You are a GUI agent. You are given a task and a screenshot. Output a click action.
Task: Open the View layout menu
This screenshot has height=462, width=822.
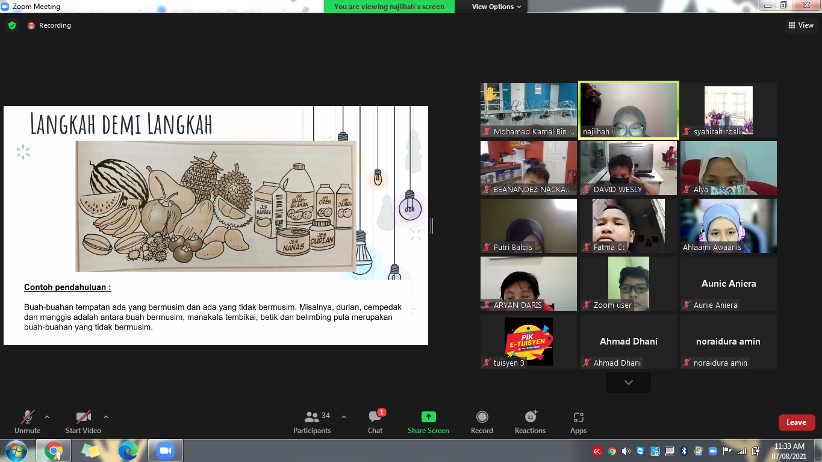801,25
